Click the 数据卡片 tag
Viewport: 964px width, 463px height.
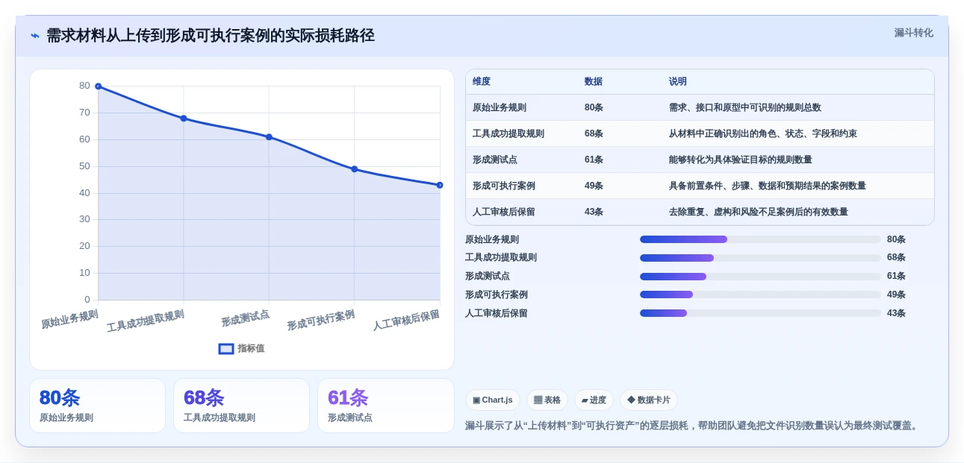(649, 400)
